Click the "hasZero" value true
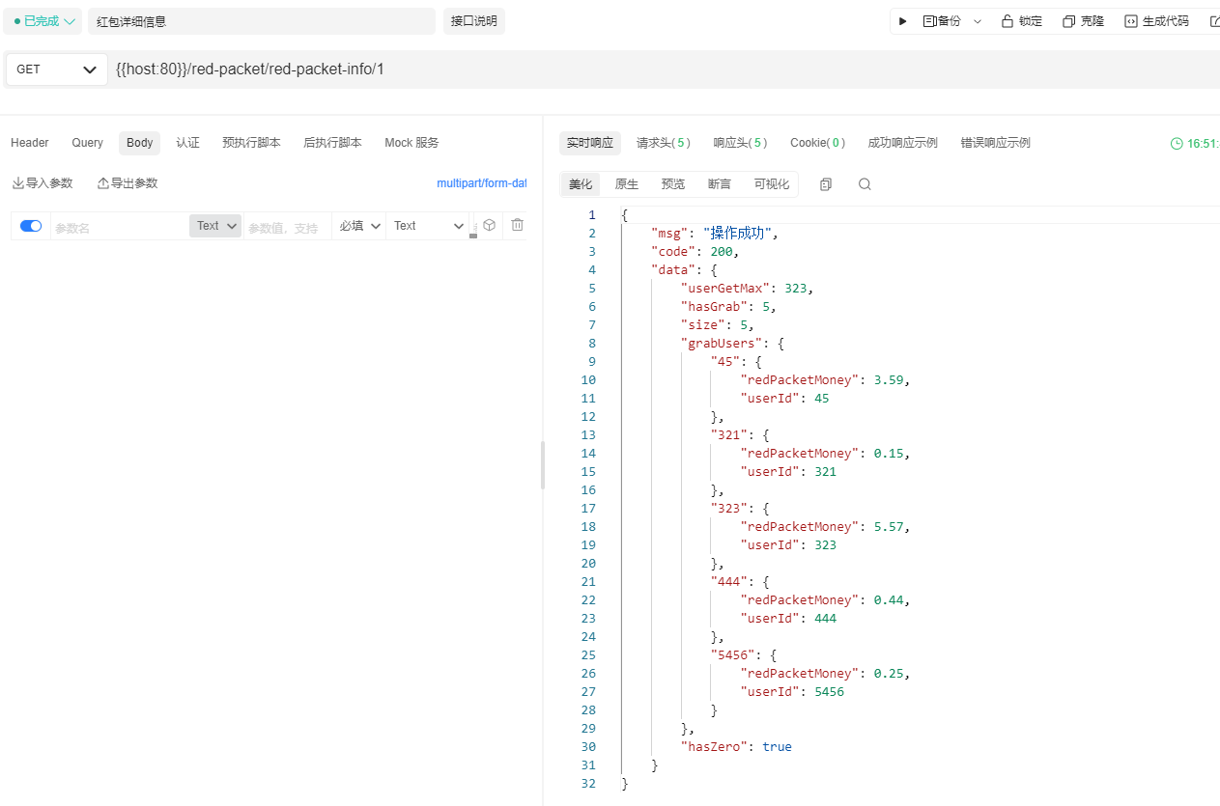The image size is (1220, 806). [777, 747]
